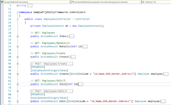Click 'SamplePrjEntityFramewrok.Controllers' namespace name

coord(59,12)
